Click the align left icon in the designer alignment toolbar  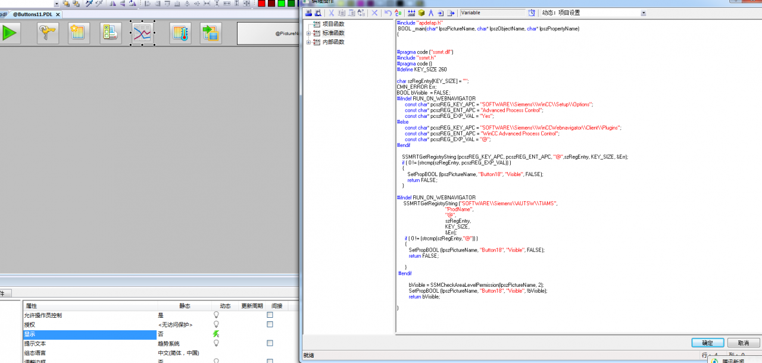pyautogui.click(x=147, y=3)
